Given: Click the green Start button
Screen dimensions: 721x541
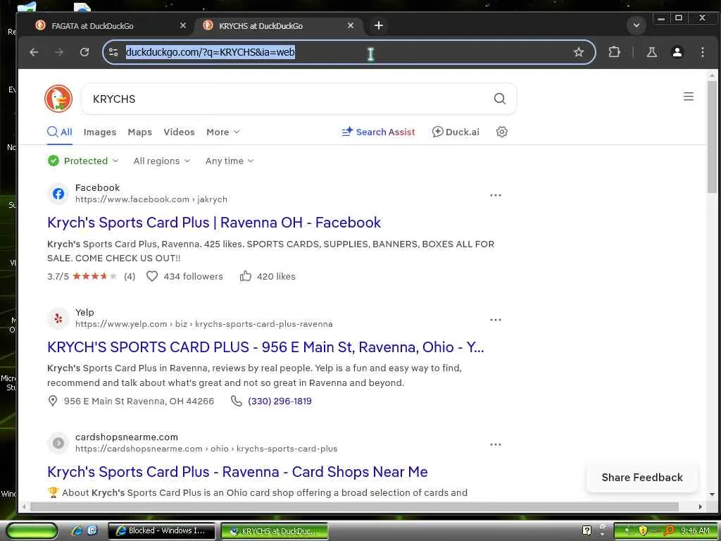Looking at the screenshot, I should click(x=32, y=530).
